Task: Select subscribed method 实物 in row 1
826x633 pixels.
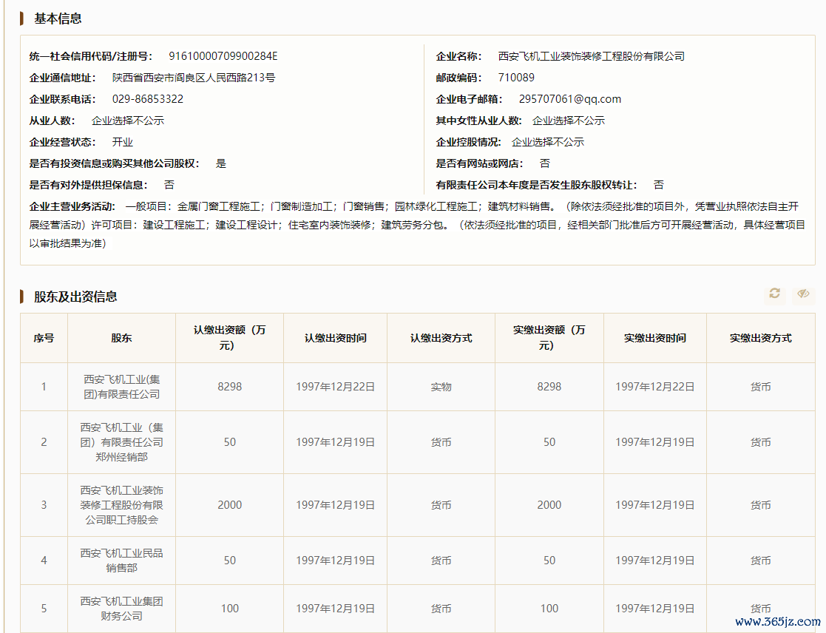Action: click(x=441, y=387)
